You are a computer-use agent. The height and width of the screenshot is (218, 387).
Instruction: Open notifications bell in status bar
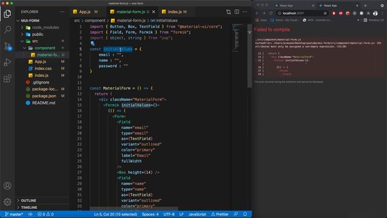point(245,214)
